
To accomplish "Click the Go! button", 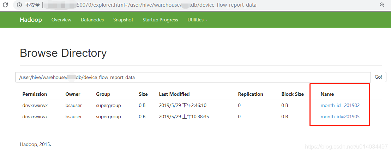I will click(x=378, y=77).
